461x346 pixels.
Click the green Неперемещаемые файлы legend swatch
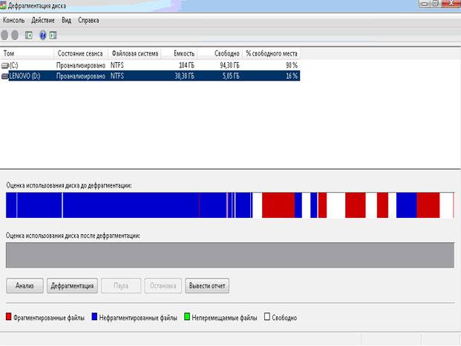(x=187, y=318)
